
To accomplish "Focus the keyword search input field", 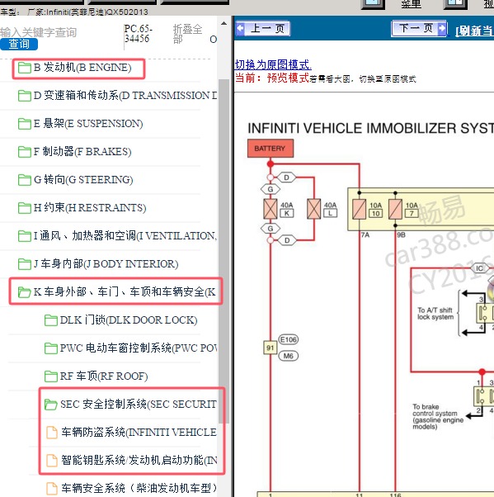I will [38, 32].
